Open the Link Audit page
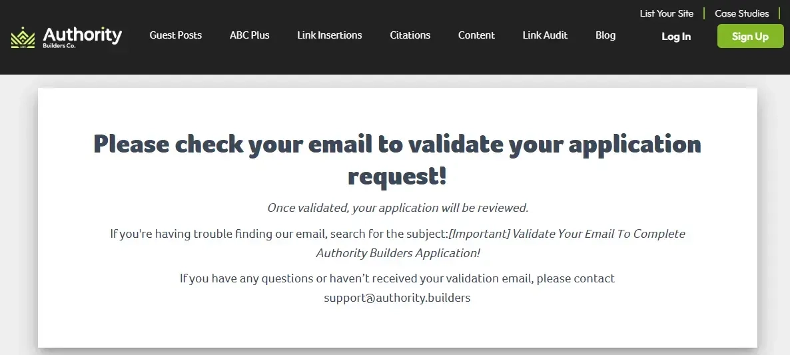Image resolution: width=790 pixels, height=355 pixels. [x=545, y=35]
